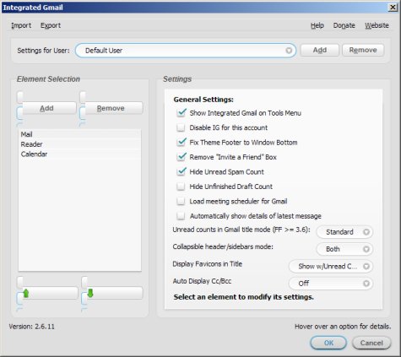Viewport: 401px width, 357px height.
Task: Open Settings for User dropdown
Action: (186, 51)
